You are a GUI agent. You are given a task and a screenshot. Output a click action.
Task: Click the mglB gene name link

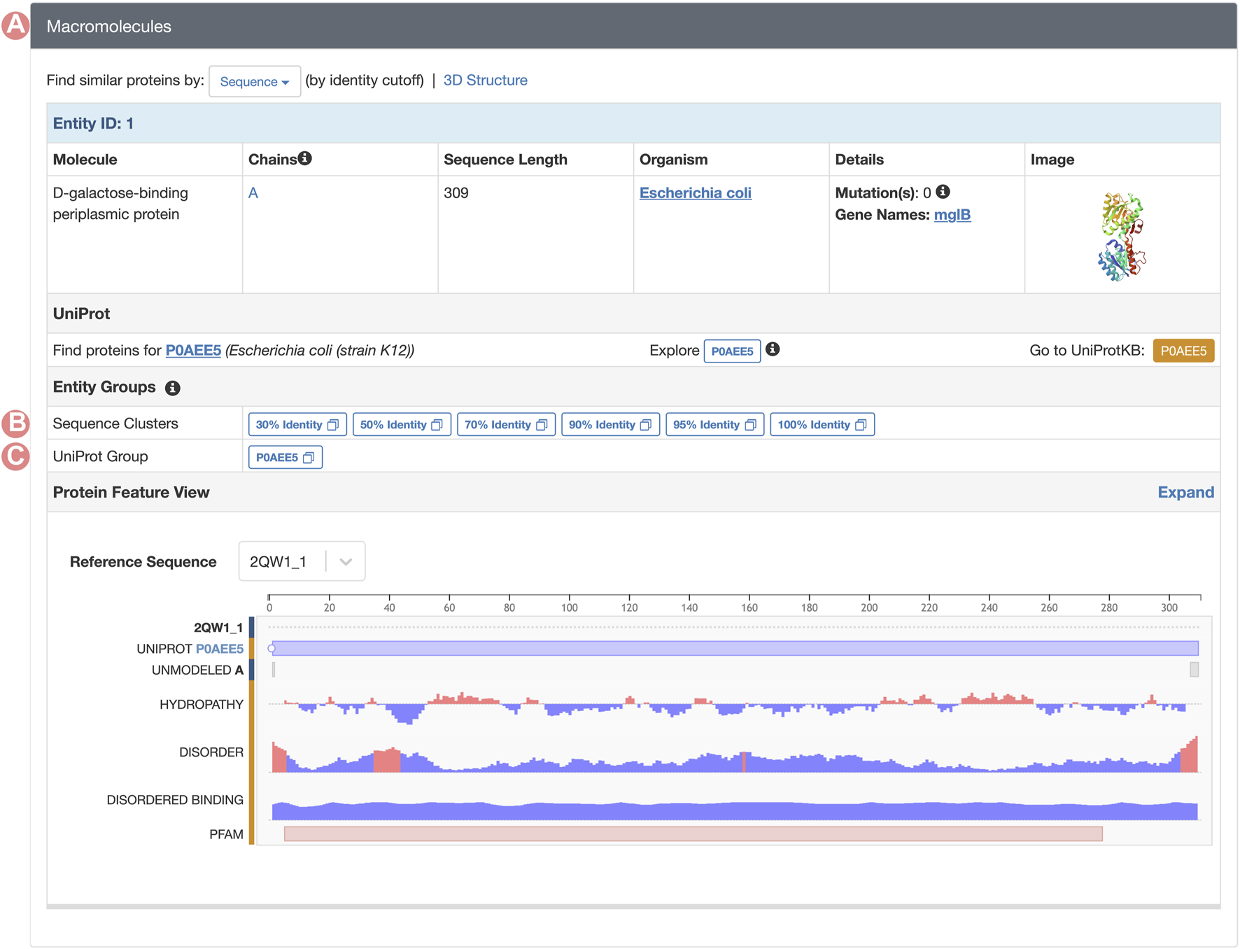point(952,215)
